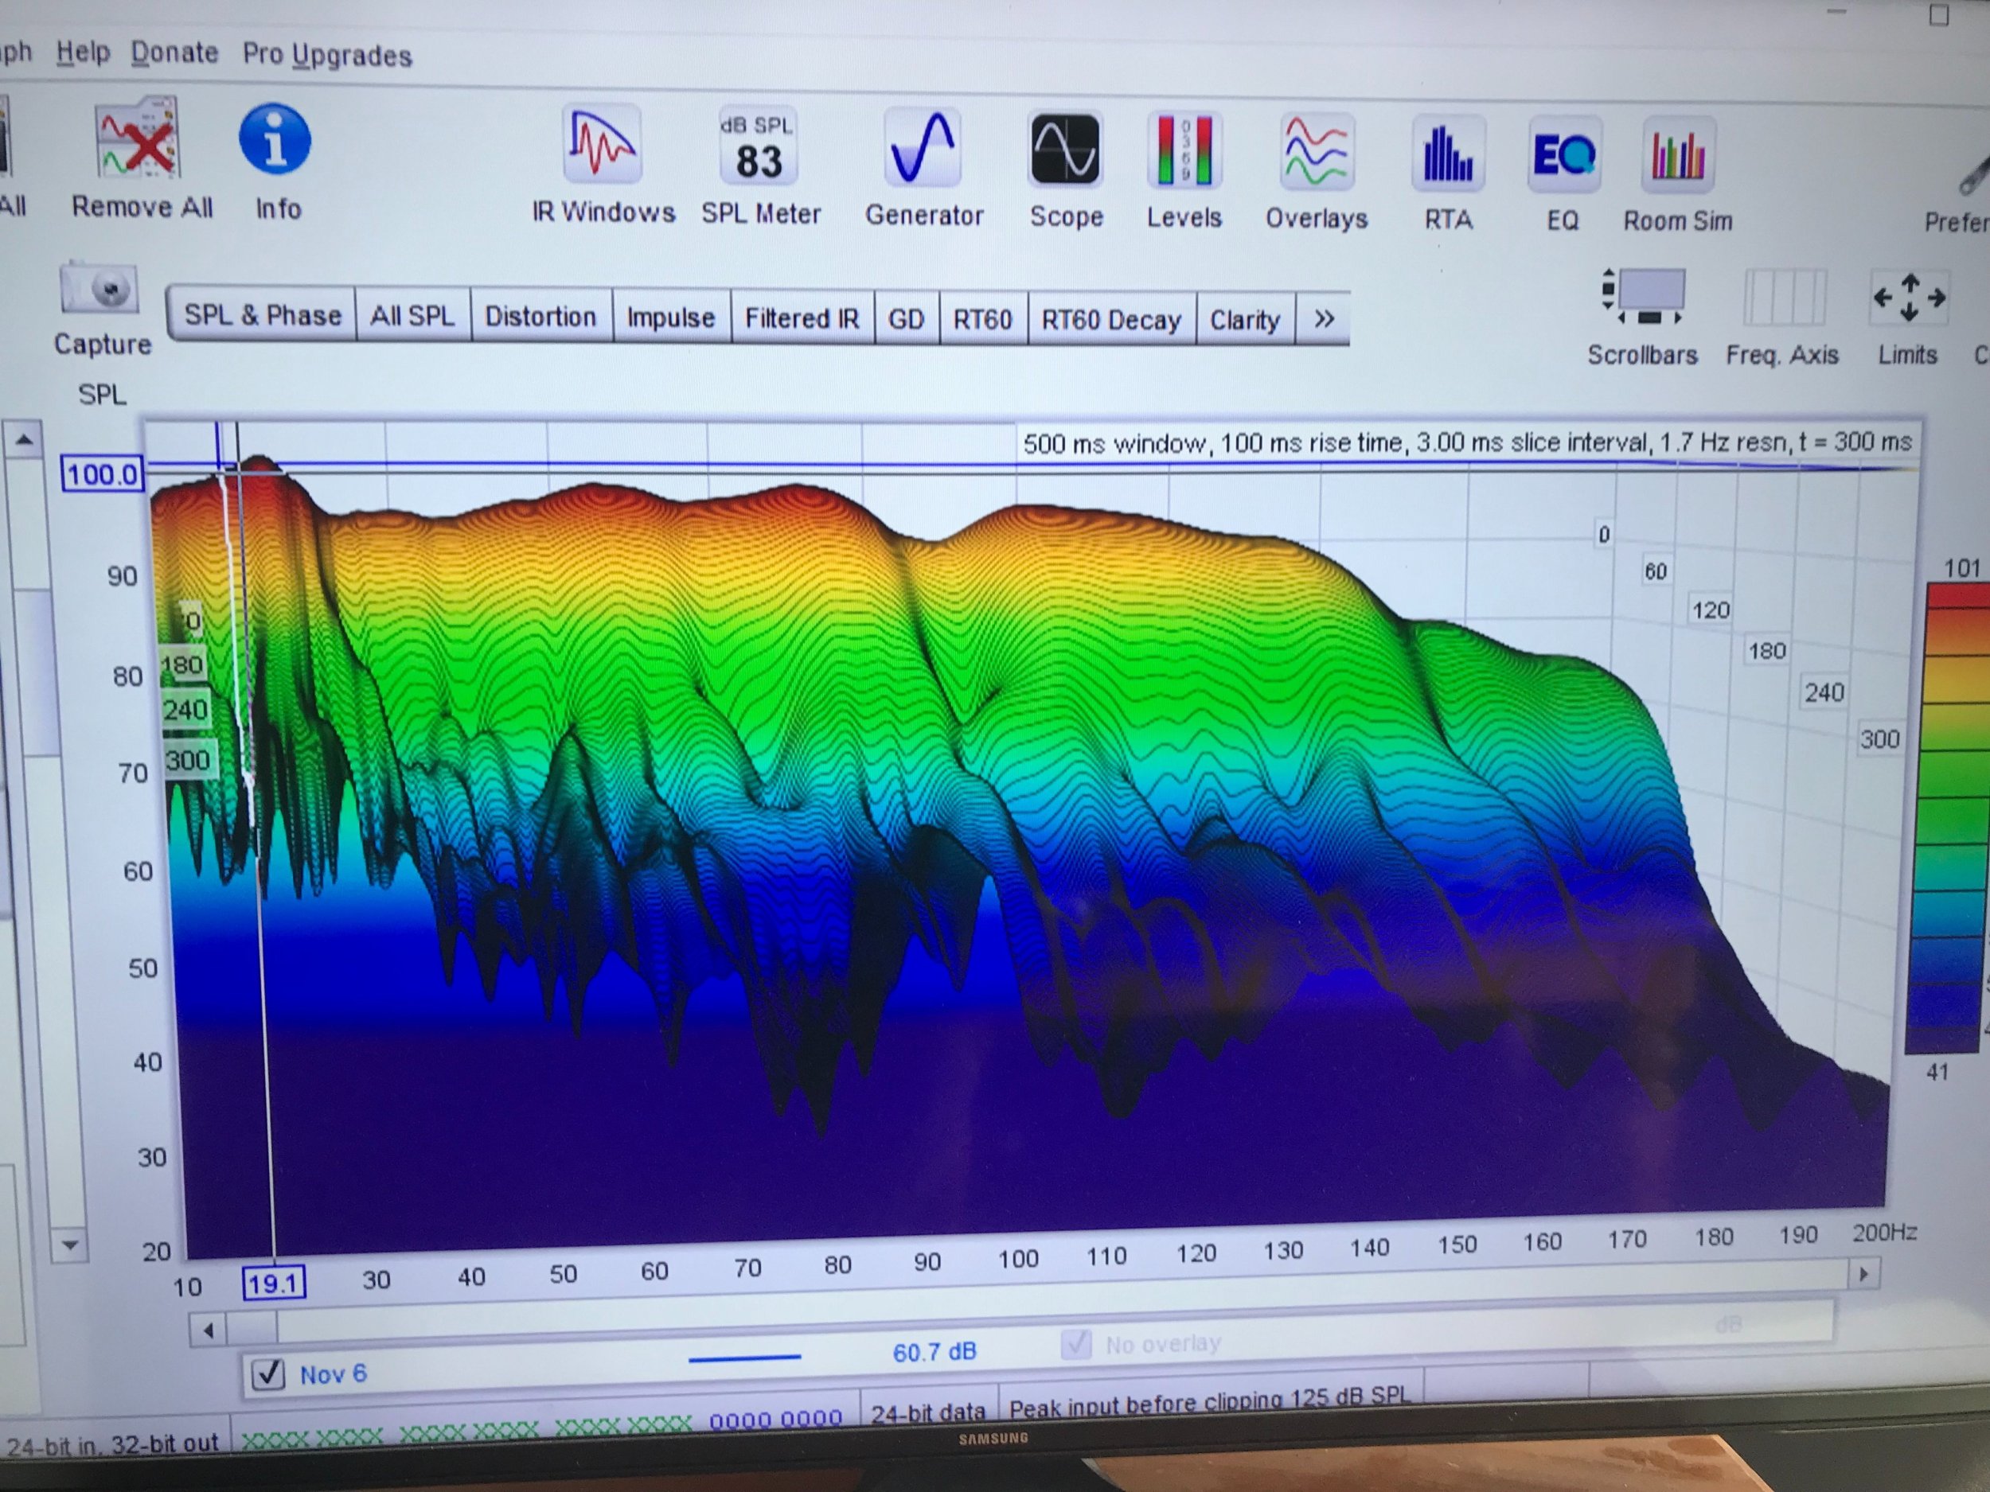The width and height of the screenshot is (1990, 1492).
Task: Click the SPL axis down arrow
Action: 68,1245
